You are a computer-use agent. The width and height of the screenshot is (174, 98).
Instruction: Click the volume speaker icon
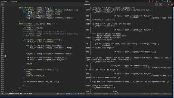coord(165,1)
